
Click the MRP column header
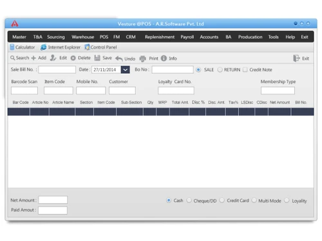point(162,102)
